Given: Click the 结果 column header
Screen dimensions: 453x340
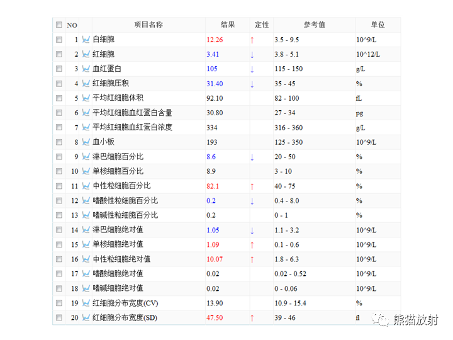Looking at the screenshot, I should 228,25.
